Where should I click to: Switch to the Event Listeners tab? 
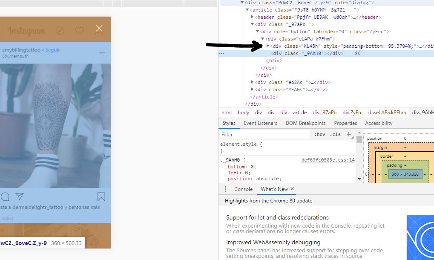tap(260, 123)
